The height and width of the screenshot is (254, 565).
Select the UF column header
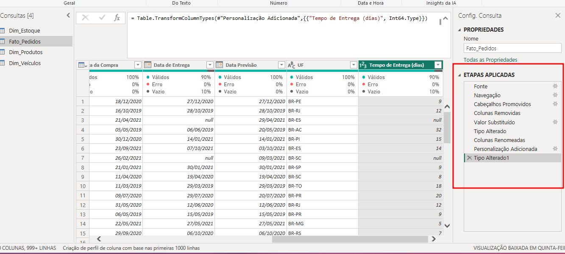coord(322,65)
